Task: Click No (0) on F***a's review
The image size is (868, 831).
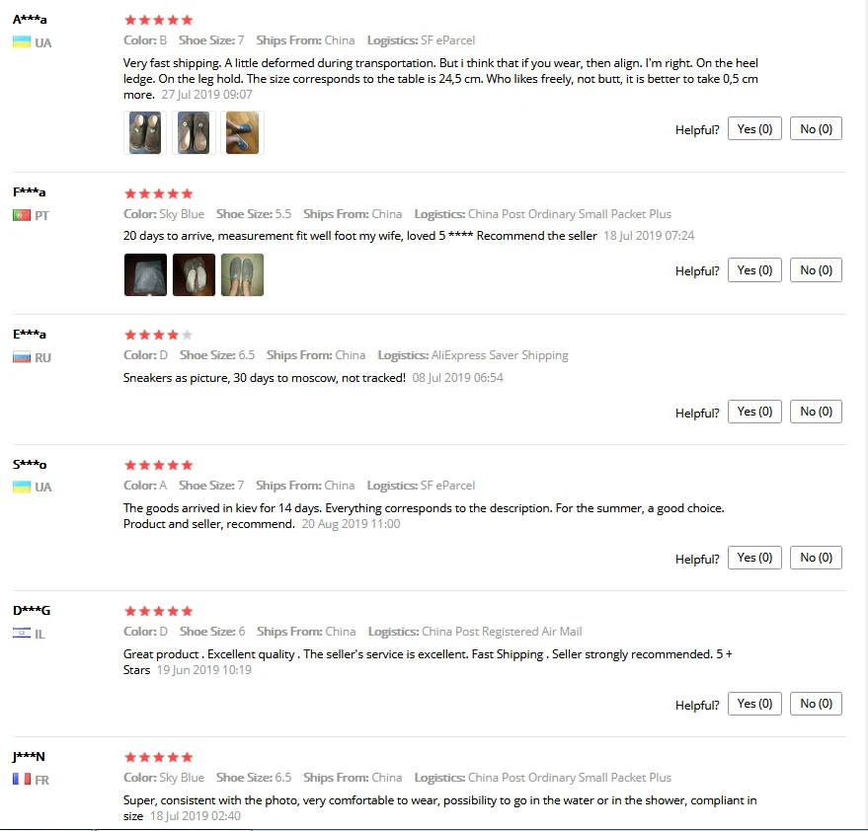Action: [816, 270]
